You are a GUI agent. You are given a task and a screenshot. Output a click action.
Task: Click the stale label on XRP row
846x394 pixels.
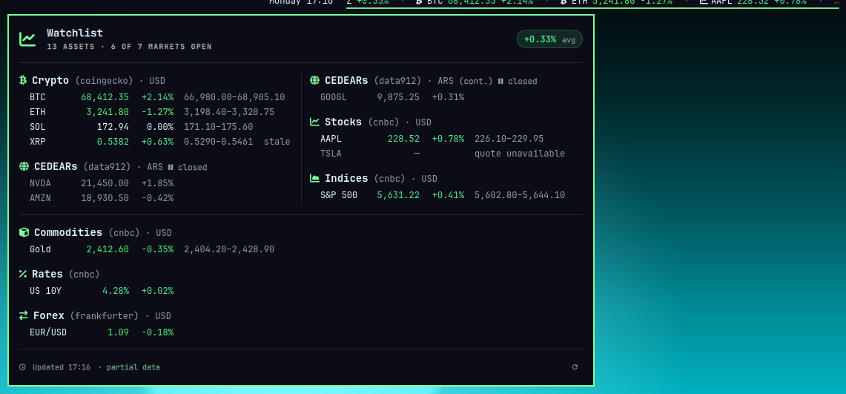277,142
